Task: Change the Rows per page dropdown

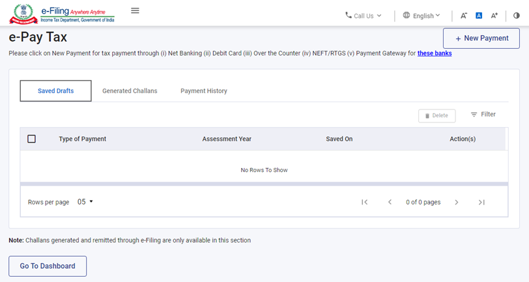Action: pyautogui.click(x=85, y=202)
